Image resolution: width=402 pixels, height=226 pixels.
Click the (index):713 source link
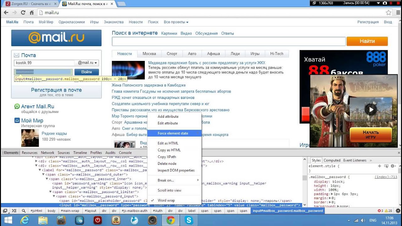pyautogui.click(x=386, y=177)
